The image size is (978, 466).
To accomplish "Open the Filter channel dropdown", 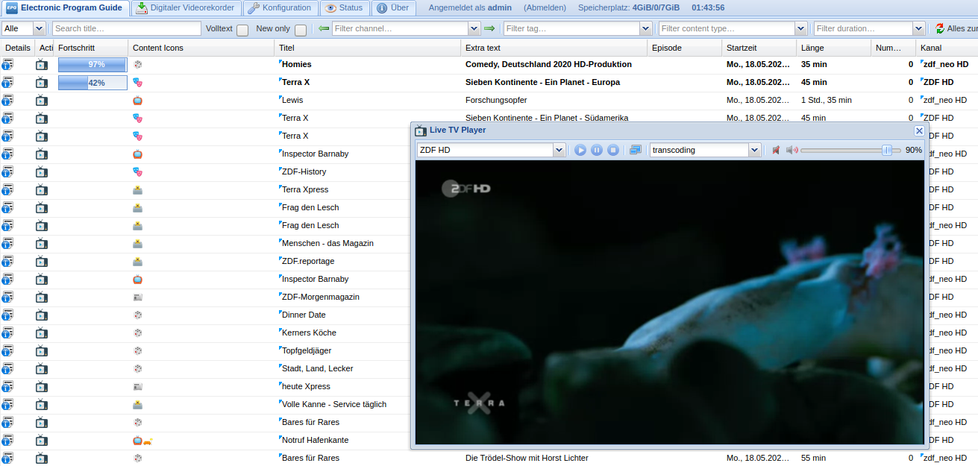I will (x=474, y=28).
